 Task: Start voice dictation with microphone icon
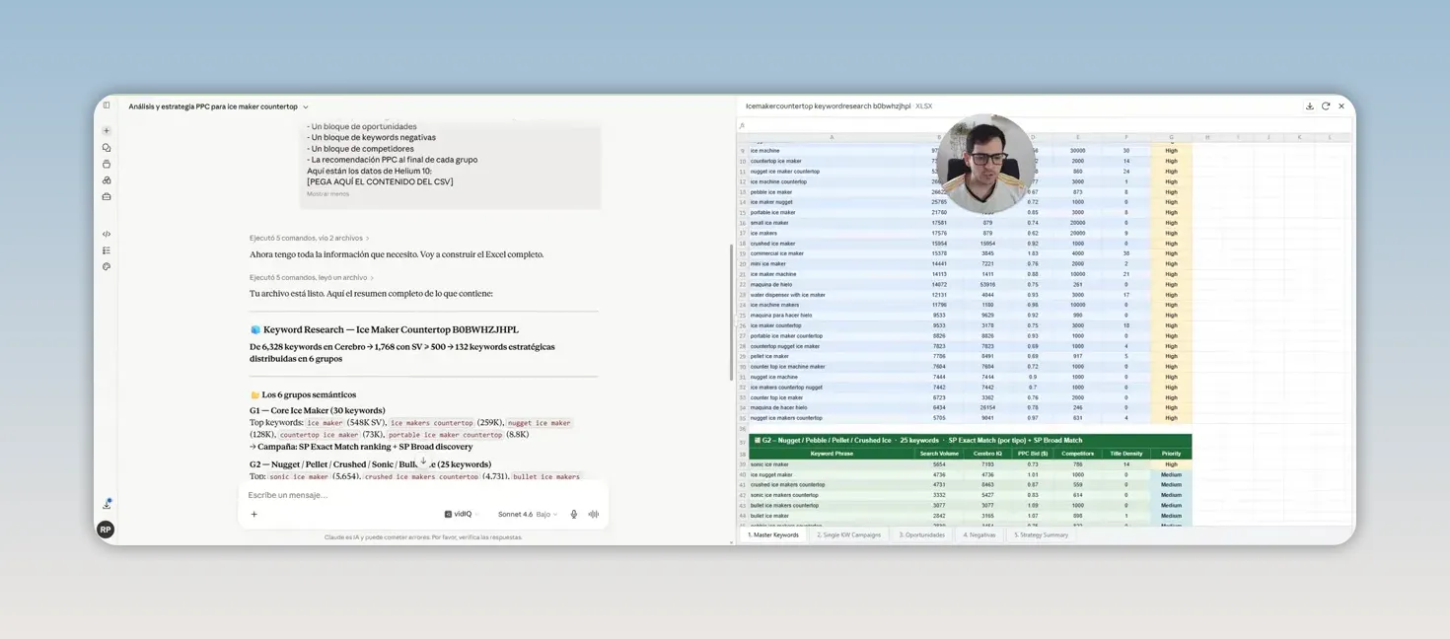(574, 514)
